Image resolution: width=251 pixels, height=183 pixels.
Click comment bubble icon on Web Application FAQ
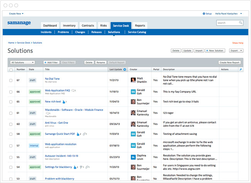pyautogui.click(x=73, y=91)
